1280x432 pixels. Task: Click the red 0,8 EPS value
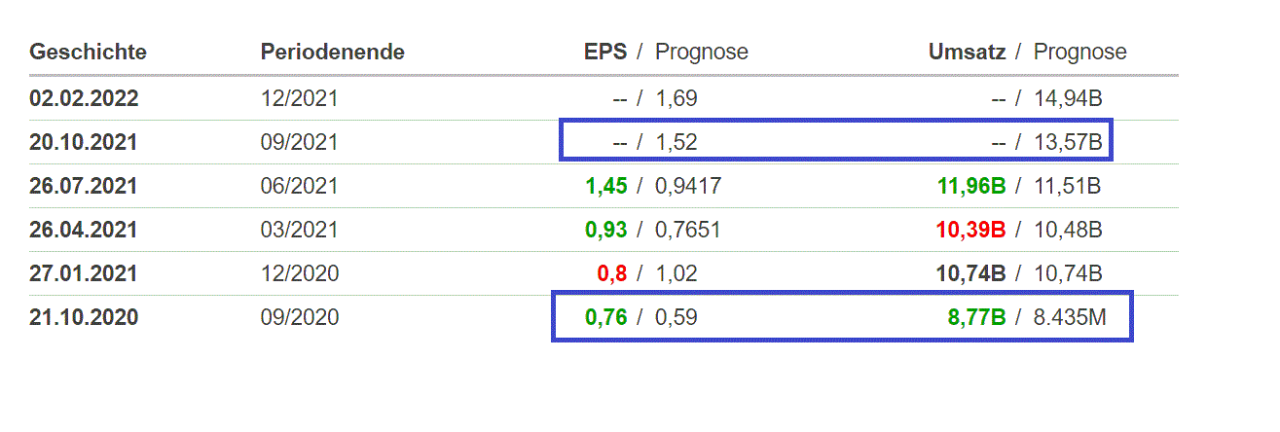pyautogui.click(x=612, y=273)
